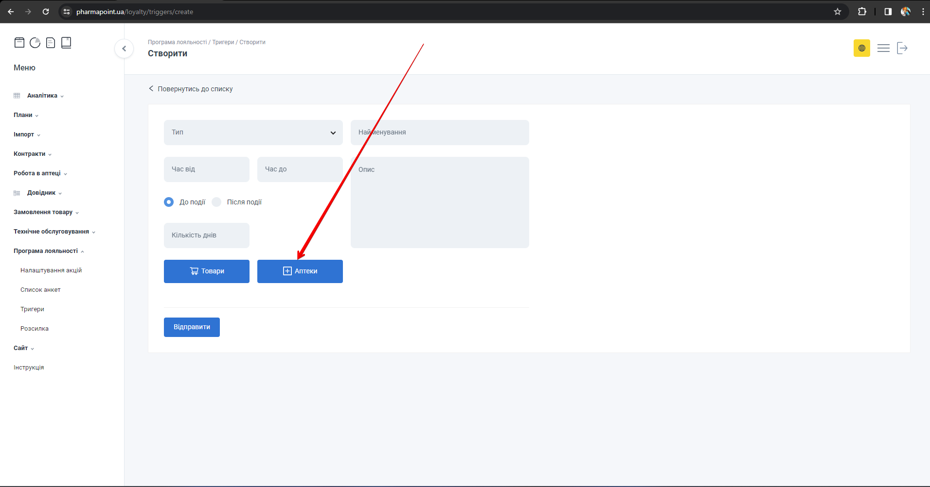
Task: Select the "Після події" radio button
Action: [x=216, y=202]
